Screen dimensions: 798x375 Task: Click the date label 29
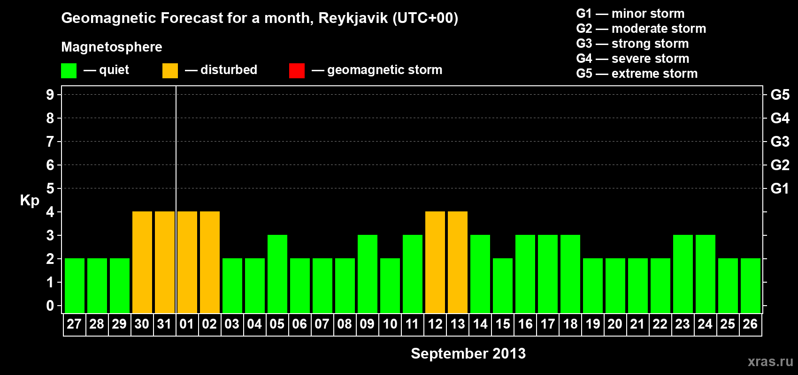(x=119, y=324)
